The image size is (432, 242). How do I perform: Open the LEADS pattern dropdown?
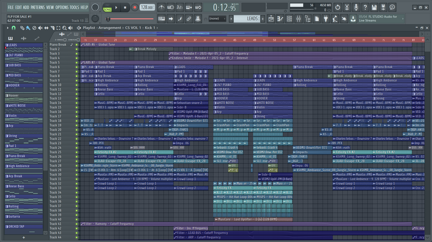[247, 19]
